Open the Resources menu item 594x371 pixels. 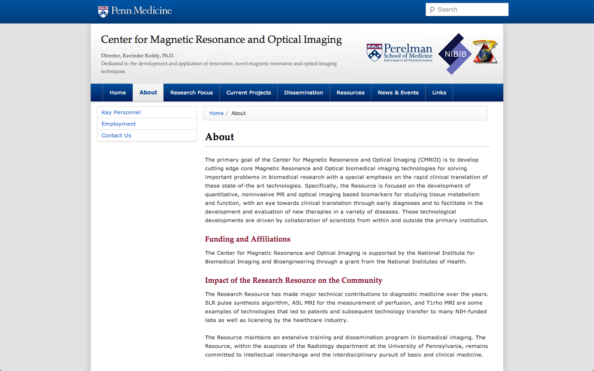pos(350,93)
